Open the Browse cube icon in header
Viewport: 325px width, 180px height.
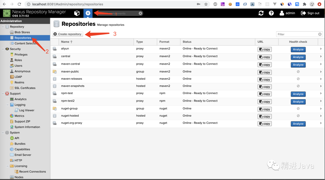[77, 13]
